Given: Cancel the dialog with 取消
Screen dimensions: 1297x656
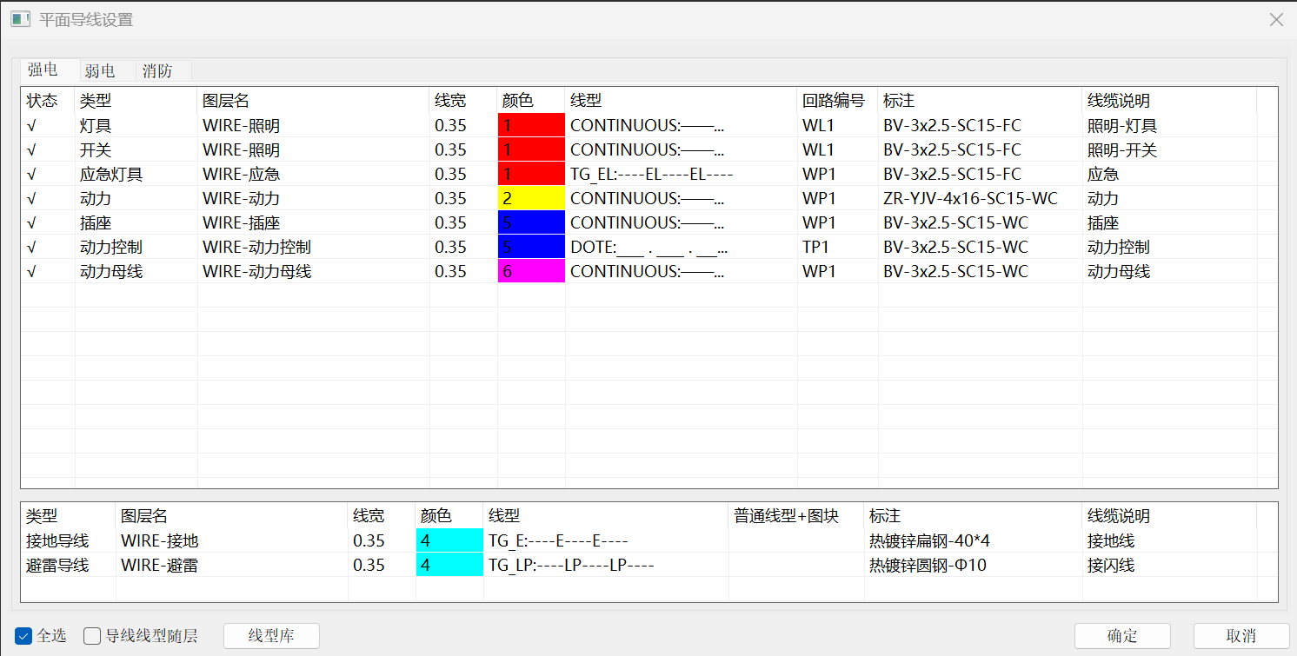Looking at the screenshot, I should tap(1240, 636).
